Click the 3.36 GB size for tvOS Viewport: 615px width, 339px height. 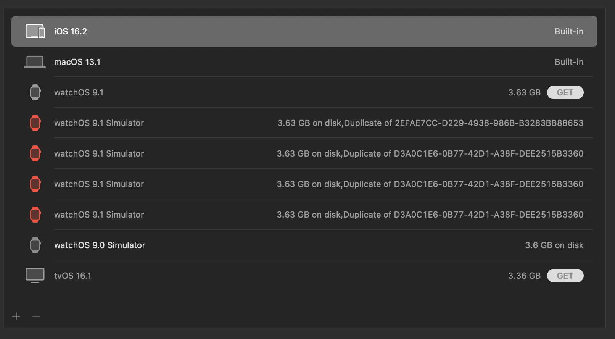(524, 276)
